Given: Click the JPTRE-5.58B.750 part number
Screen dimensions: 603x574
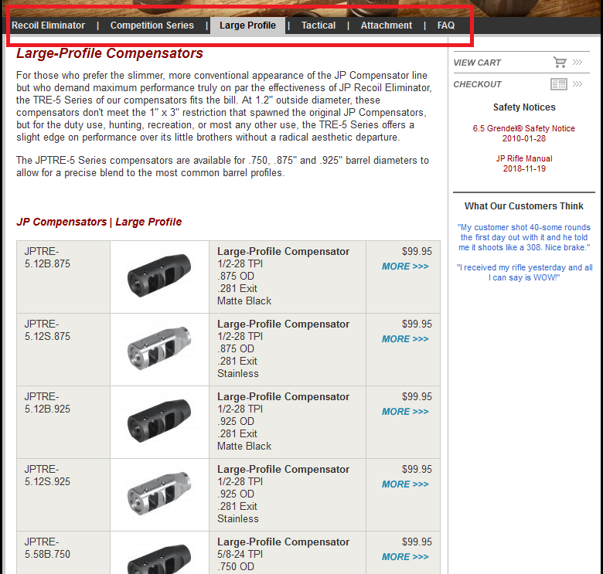Looking at the screenshot, I should (47, 548).
